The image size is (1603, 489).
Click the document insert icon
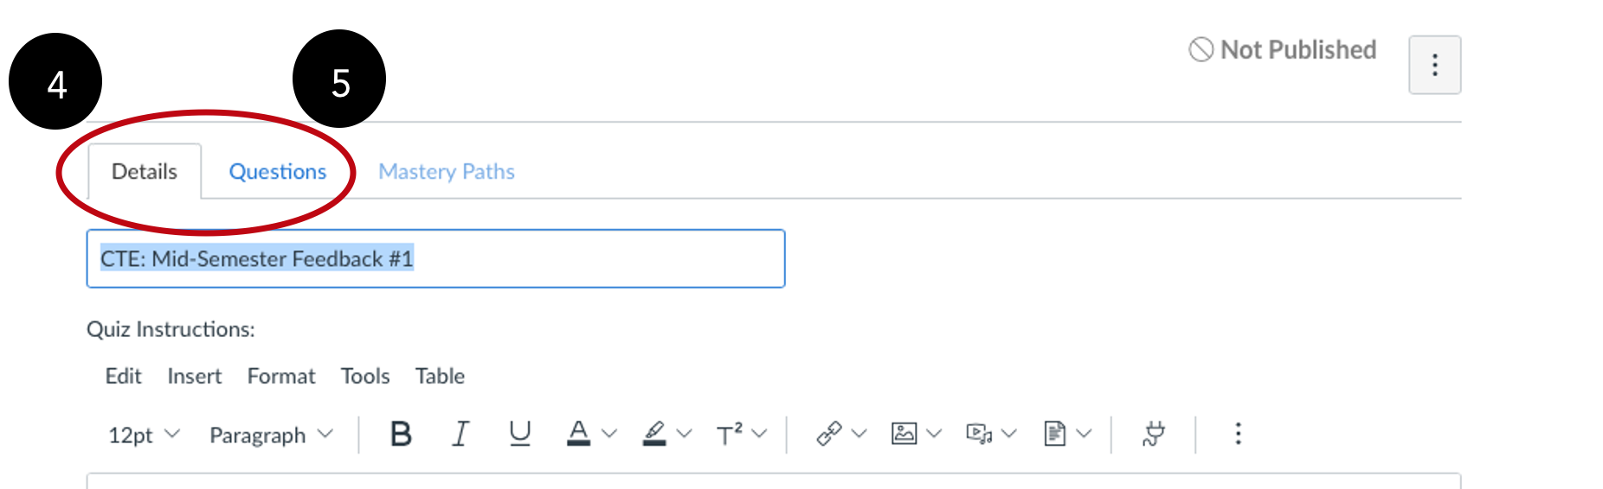tap(1054, 434)
